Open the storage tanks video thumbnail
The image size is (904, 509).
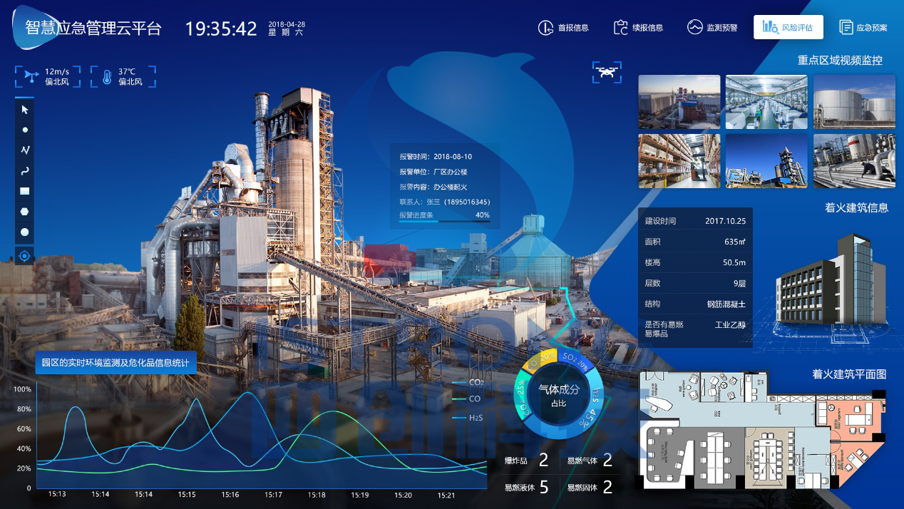click(853, 102)
